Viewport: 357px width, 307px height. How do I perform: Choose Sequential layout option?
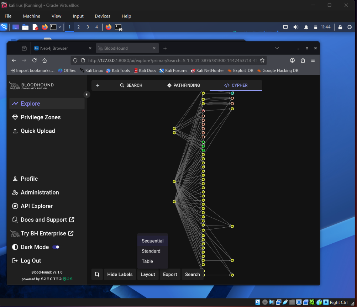point(153,241)
